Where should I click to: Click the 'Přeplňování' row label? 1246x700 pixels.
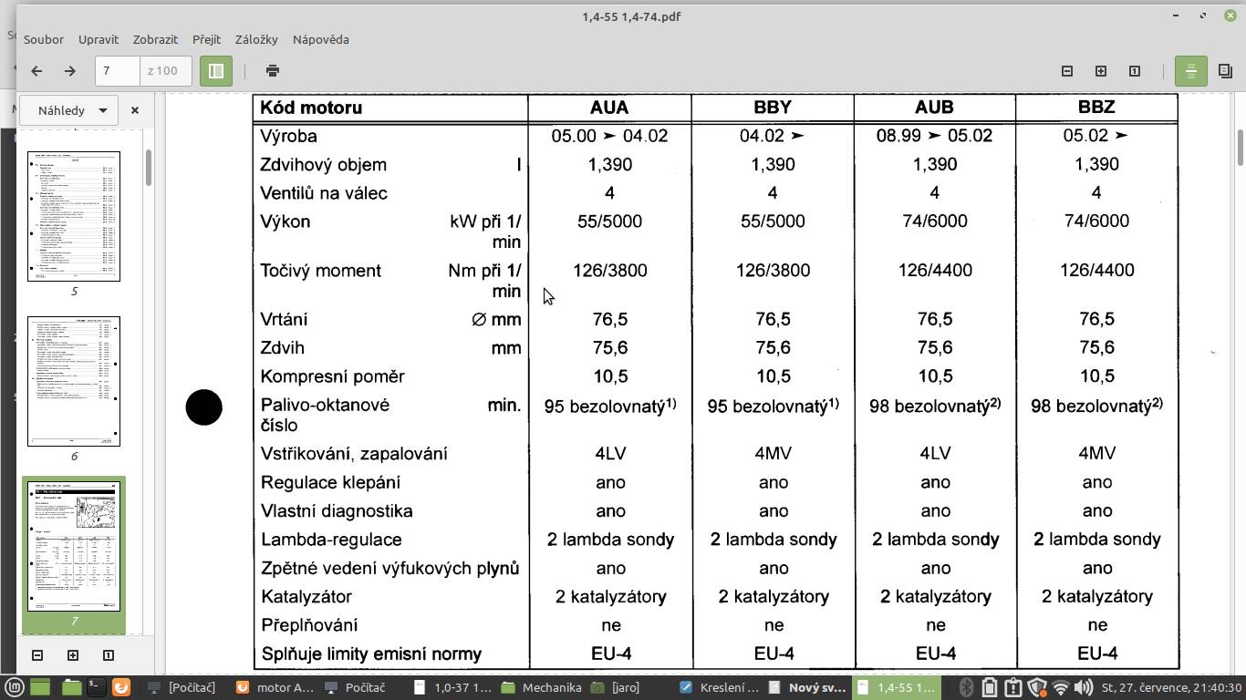309,625
